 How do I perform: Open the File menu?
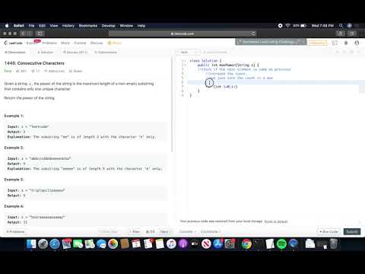click(31, 26)
